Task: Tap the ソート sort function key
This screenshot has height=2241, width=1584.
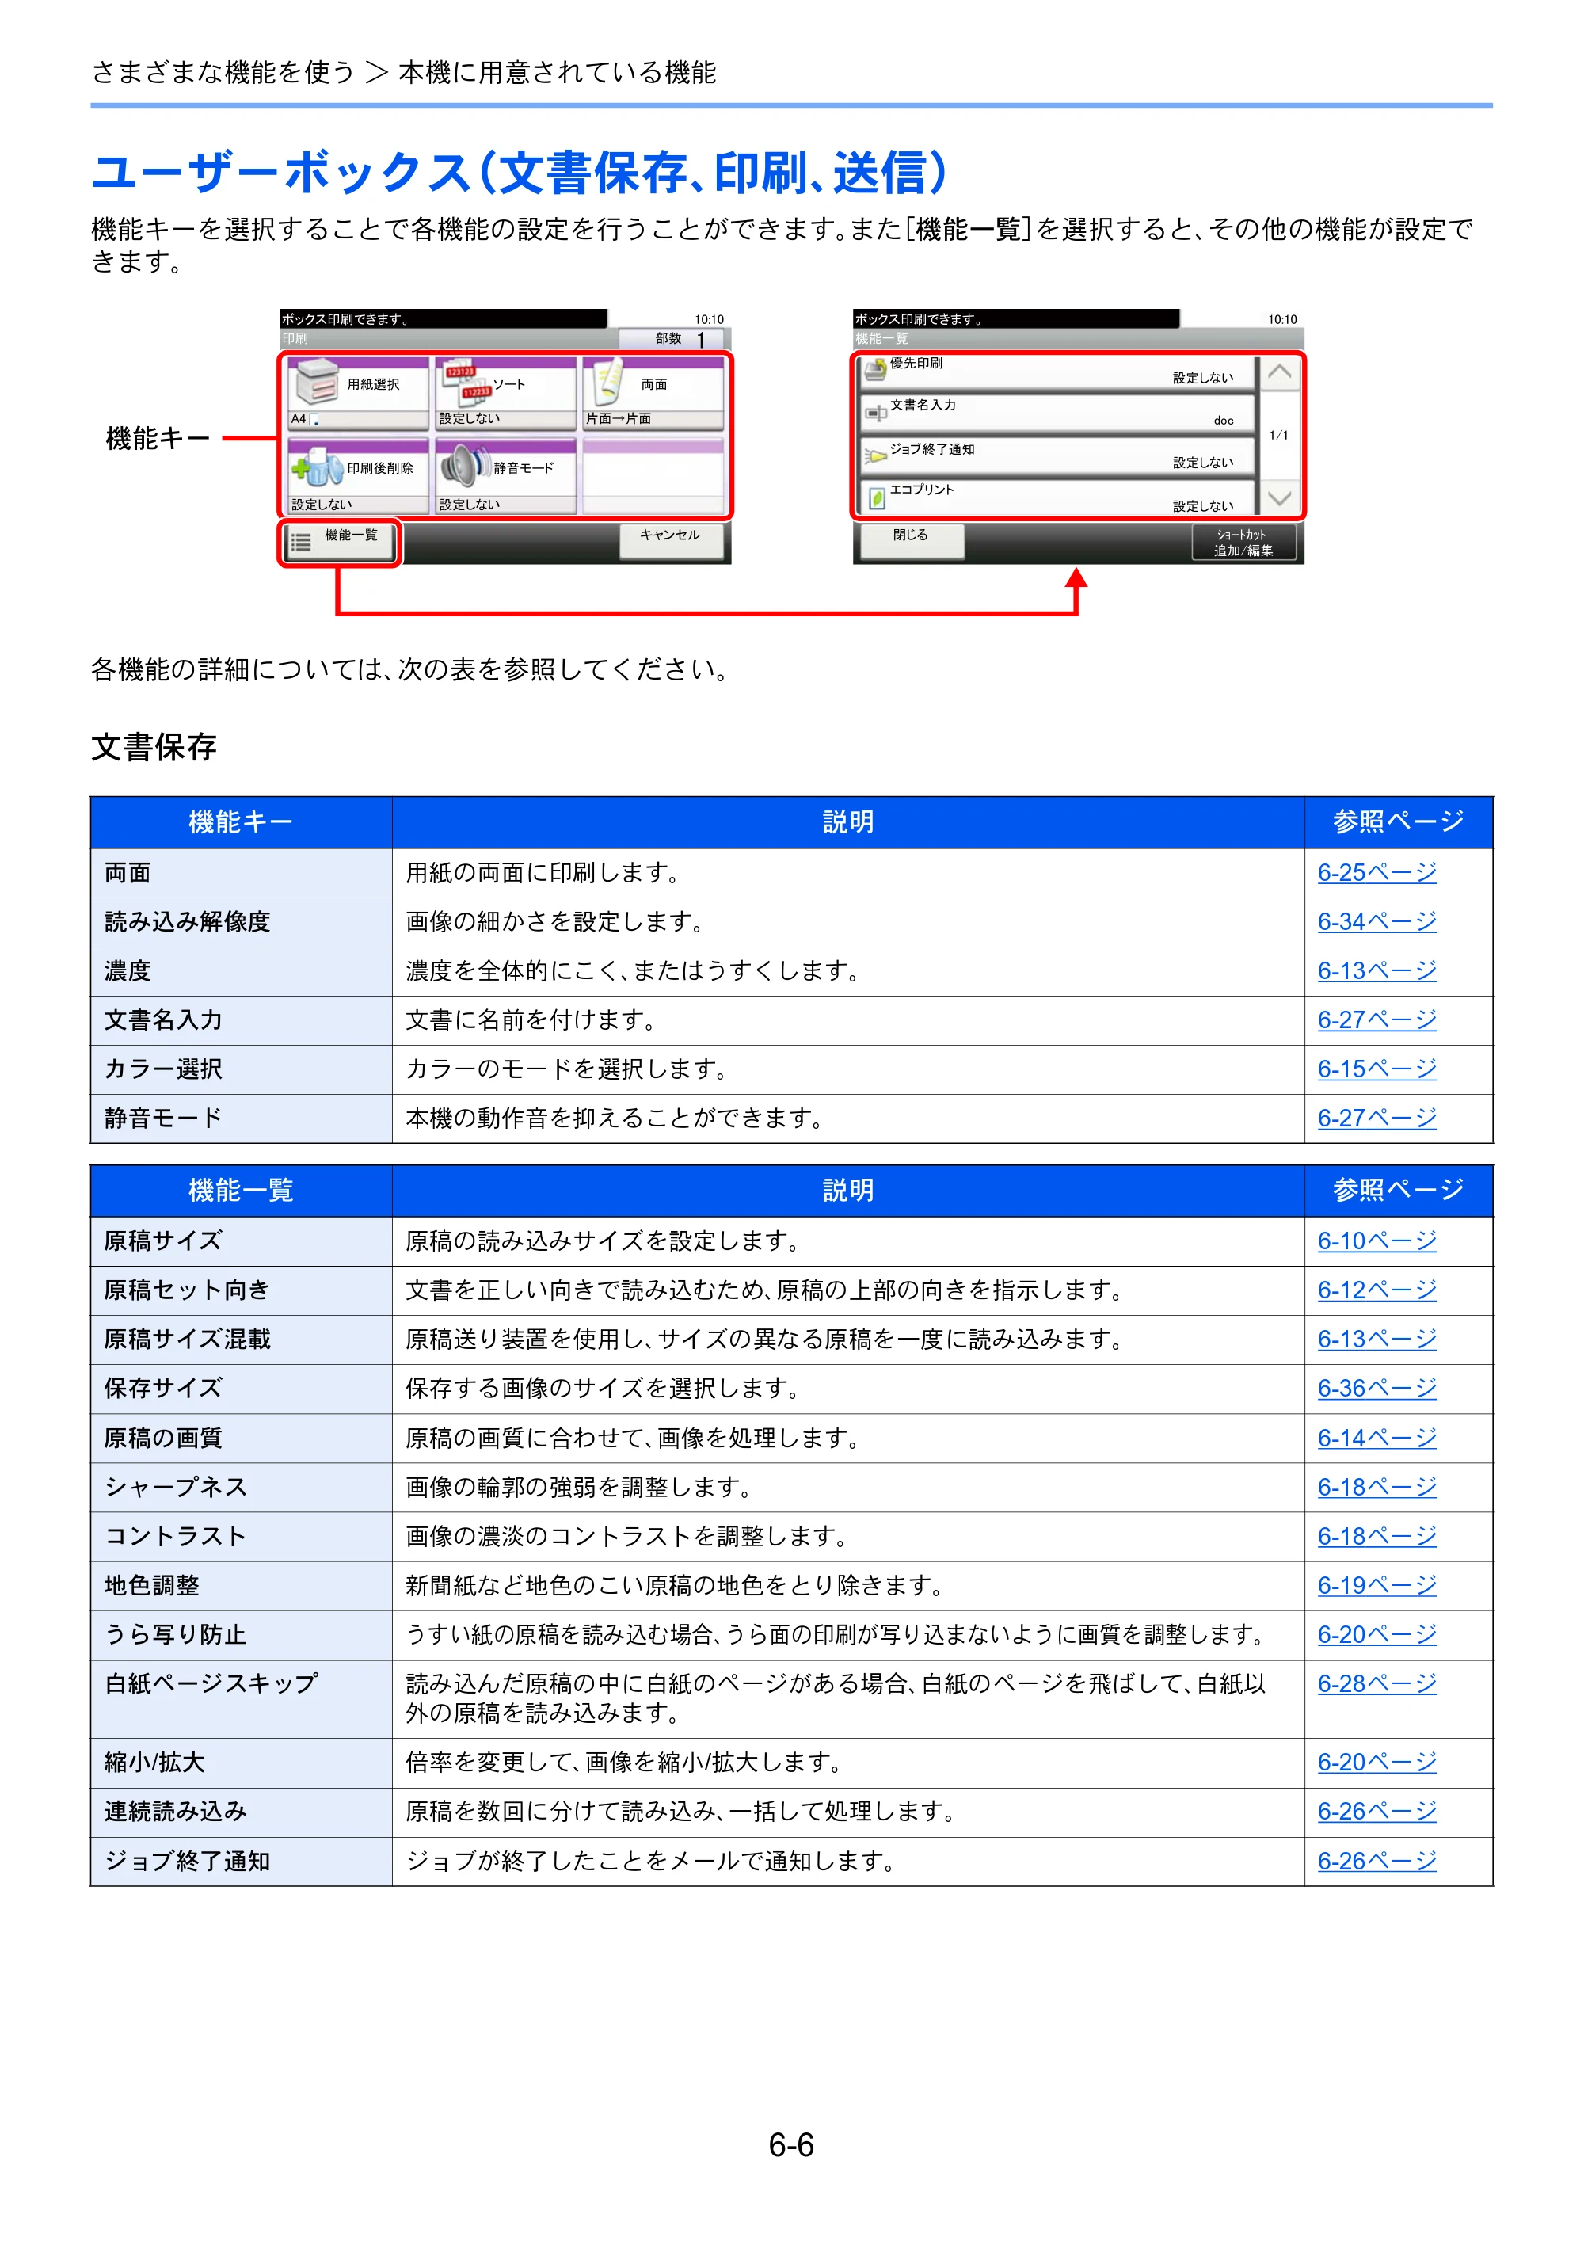Action: (505, 394)
